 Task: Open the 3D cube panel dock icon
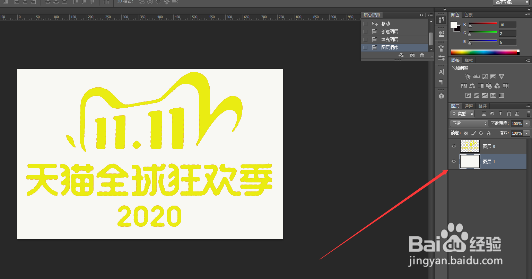click(x=441, y=96)
